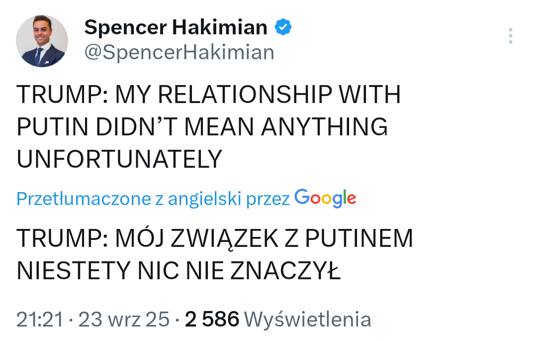The height and width of the screenshot is (340, 537).
Task: Click the blue verified checkmark badge
Action: point(283,27)
